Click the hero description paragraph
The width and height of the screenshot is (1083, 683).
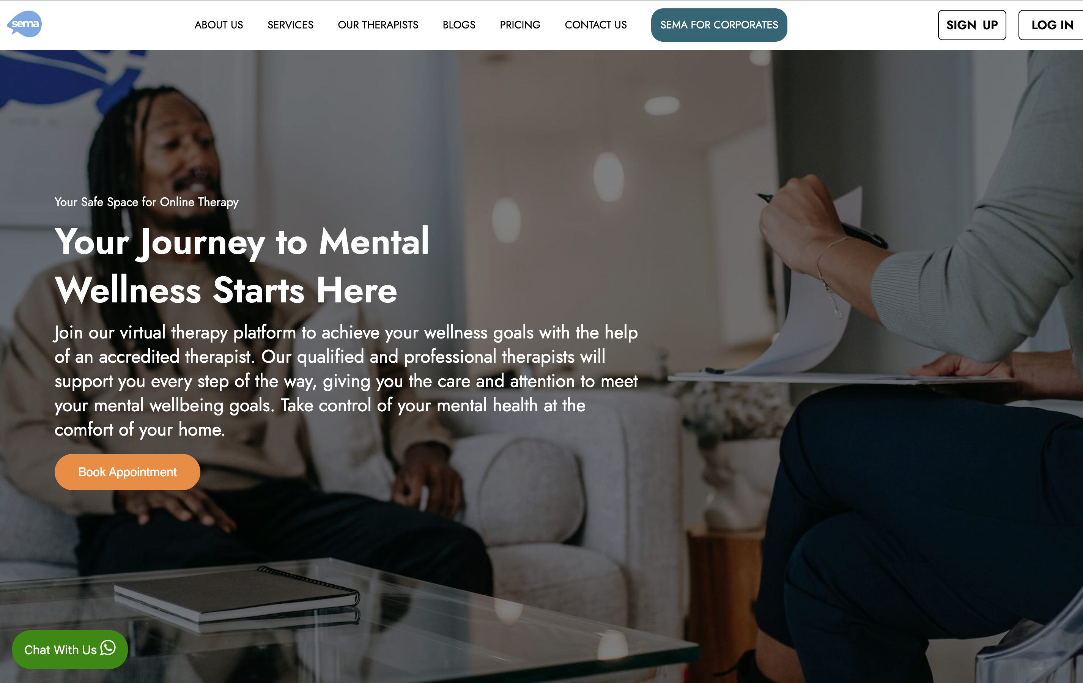(346, 381)
